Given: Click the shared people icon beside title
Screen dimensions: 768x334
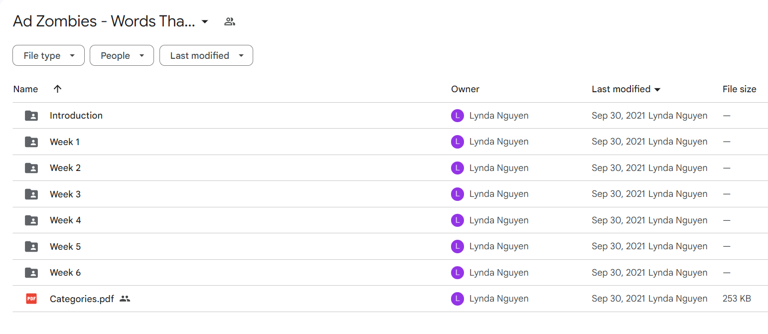Looking at the screenshot, I should click(x=229, y=21).
